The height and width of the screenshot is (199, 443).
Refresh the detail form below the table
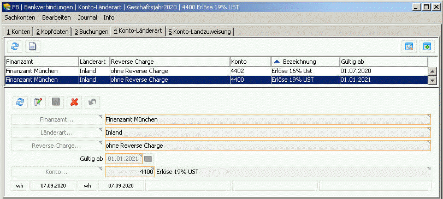click(x=20, y=102)
